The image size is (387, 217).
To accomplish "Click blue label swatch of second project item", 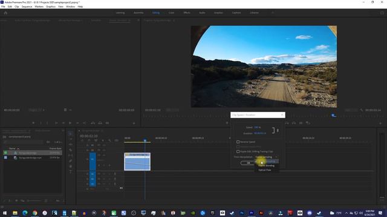I will [x=5, y=158].
